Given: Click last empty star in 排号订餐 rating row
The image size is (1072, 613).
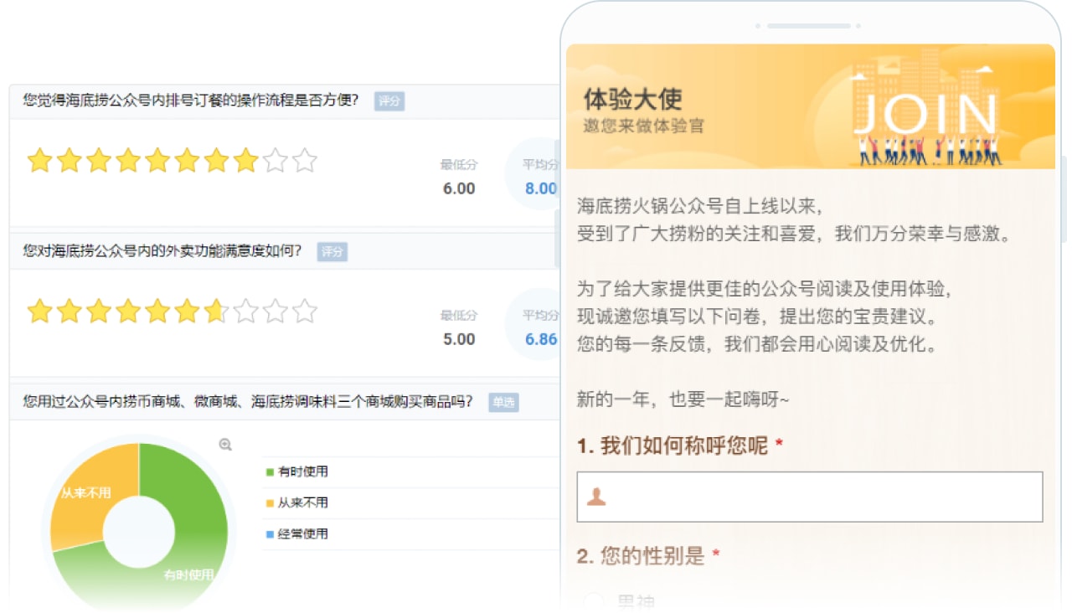Looking at the screenshot, I should [305, 161].
